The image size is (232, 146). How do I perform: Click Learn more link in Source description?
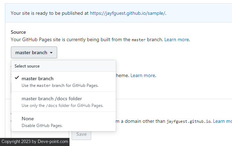[177, 39]
